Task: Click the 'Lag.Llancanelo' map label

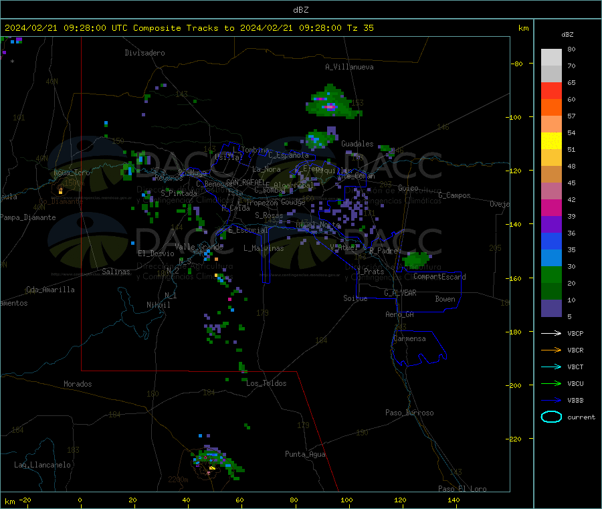Action: [x=42, y=465]
